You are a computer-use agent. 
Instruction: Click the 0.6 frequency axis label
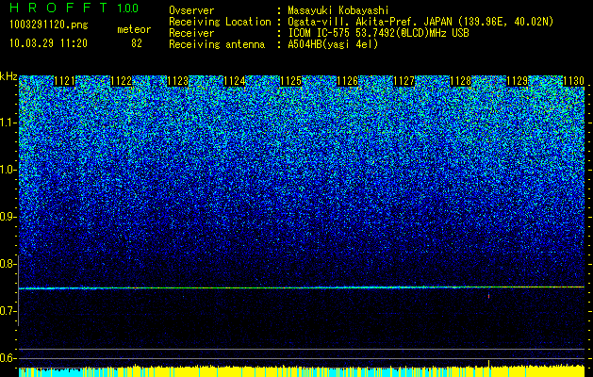pos(8,358)
